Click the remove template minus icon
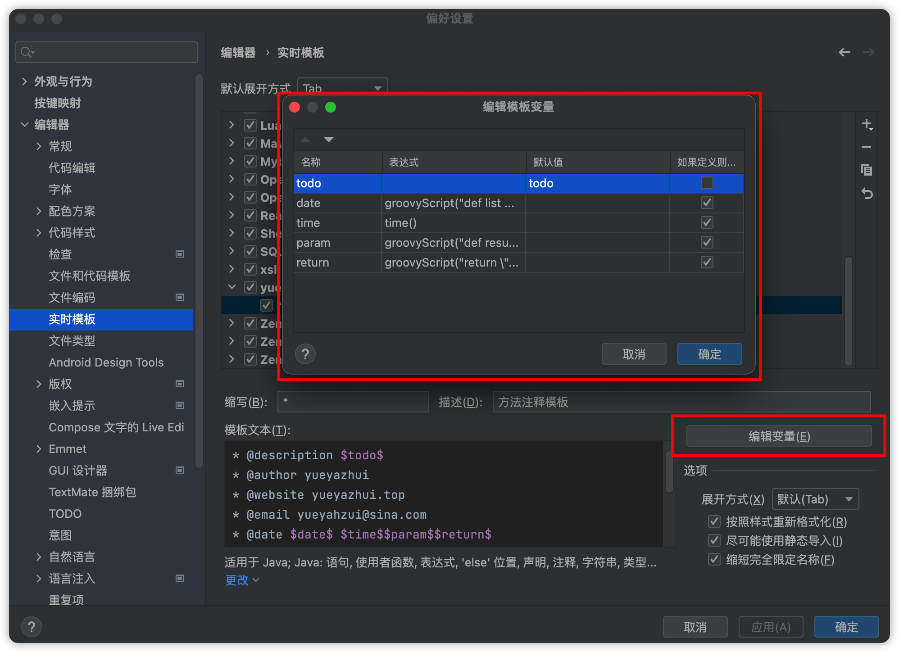Image resolution: width=899 pixels, height=652 pixels. pyautogui.click(x=866, y=147)
